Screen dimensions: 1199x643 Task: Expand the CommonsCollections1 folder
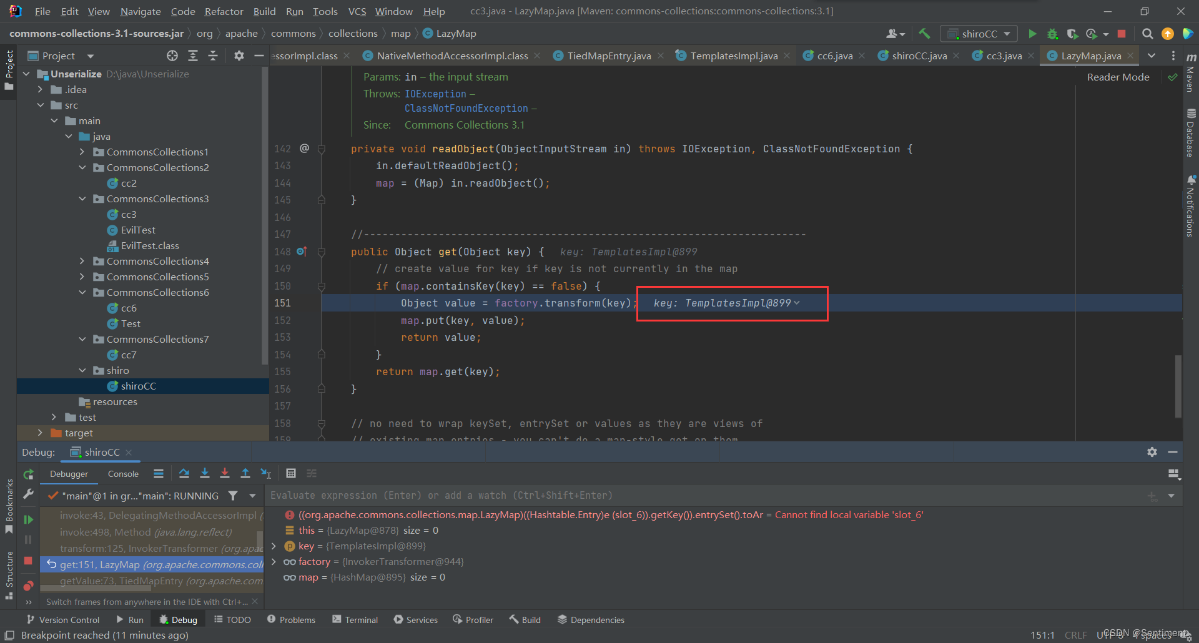click(x=82, y=152)
